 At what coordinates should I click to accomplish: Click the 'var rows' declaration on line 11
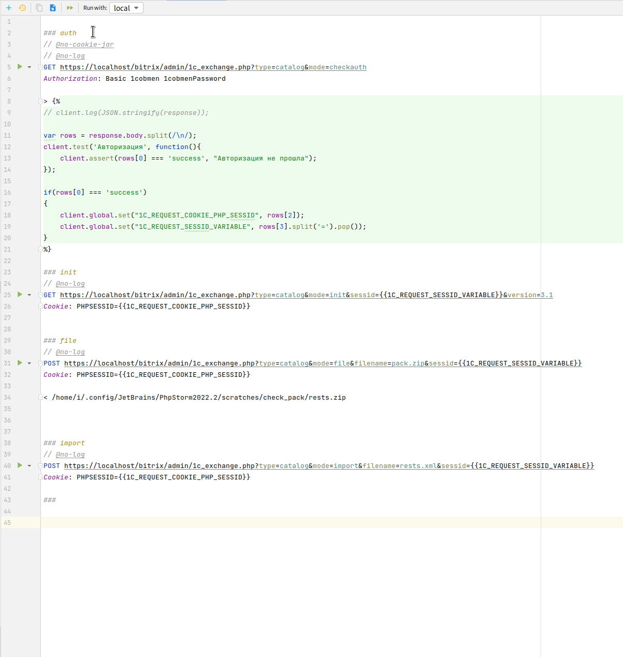[60, 136]
